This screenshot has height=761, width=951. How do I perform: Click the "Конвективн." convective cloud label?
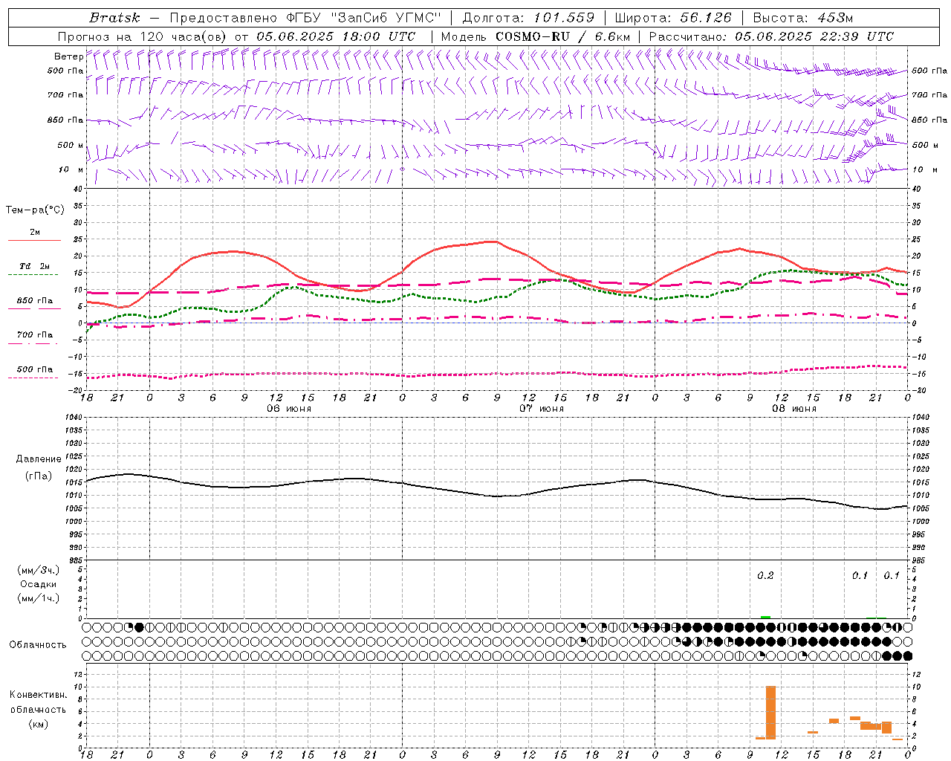pyautogui.click(x=39, y=695)
